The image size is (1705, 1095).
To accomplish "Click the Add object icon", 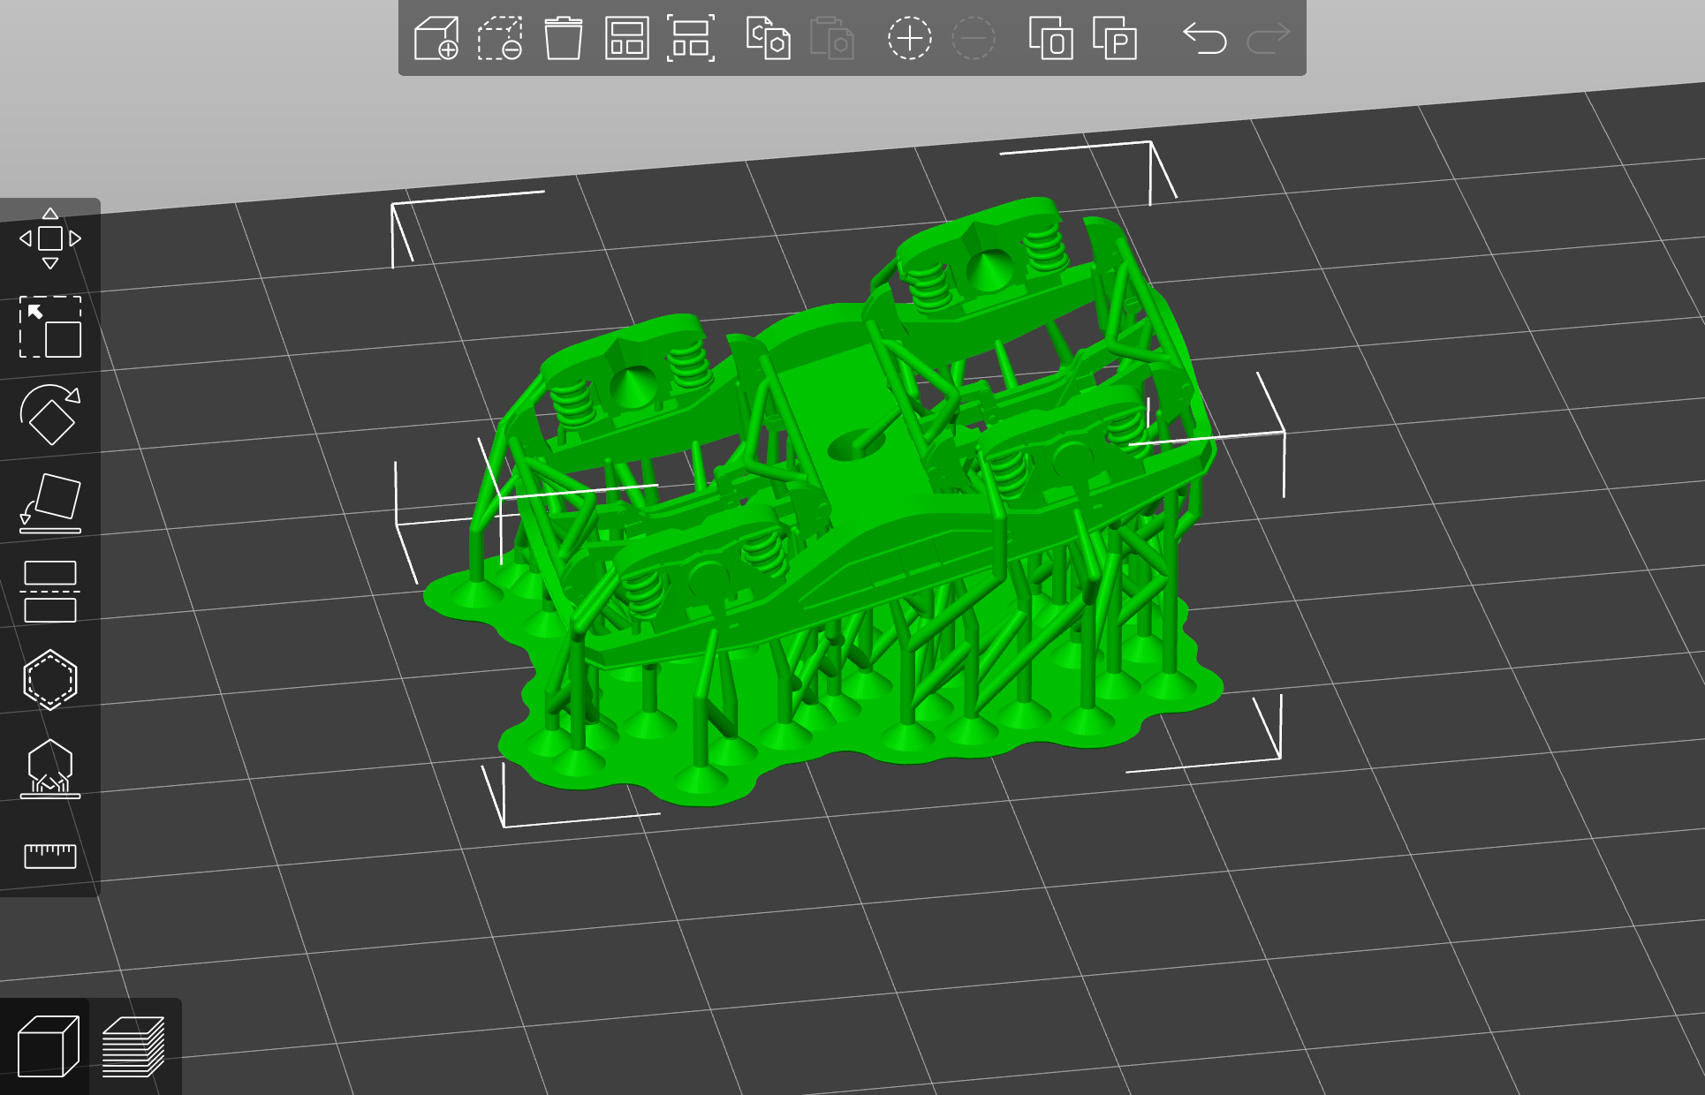I will pos(436,39).
